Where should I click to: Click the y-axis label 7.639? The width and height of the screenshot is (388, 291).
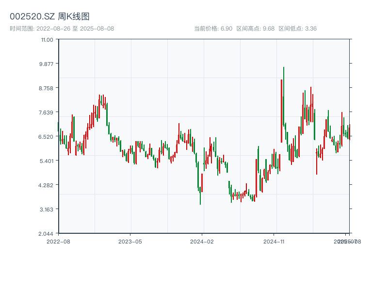pos(46,113)
